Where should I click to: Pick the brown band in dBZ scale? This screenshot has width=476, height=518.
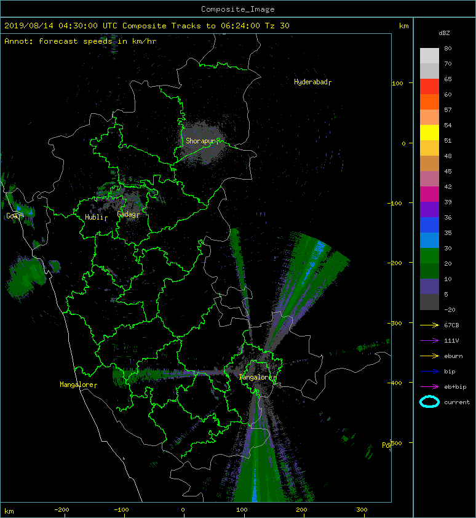(429, 163)
